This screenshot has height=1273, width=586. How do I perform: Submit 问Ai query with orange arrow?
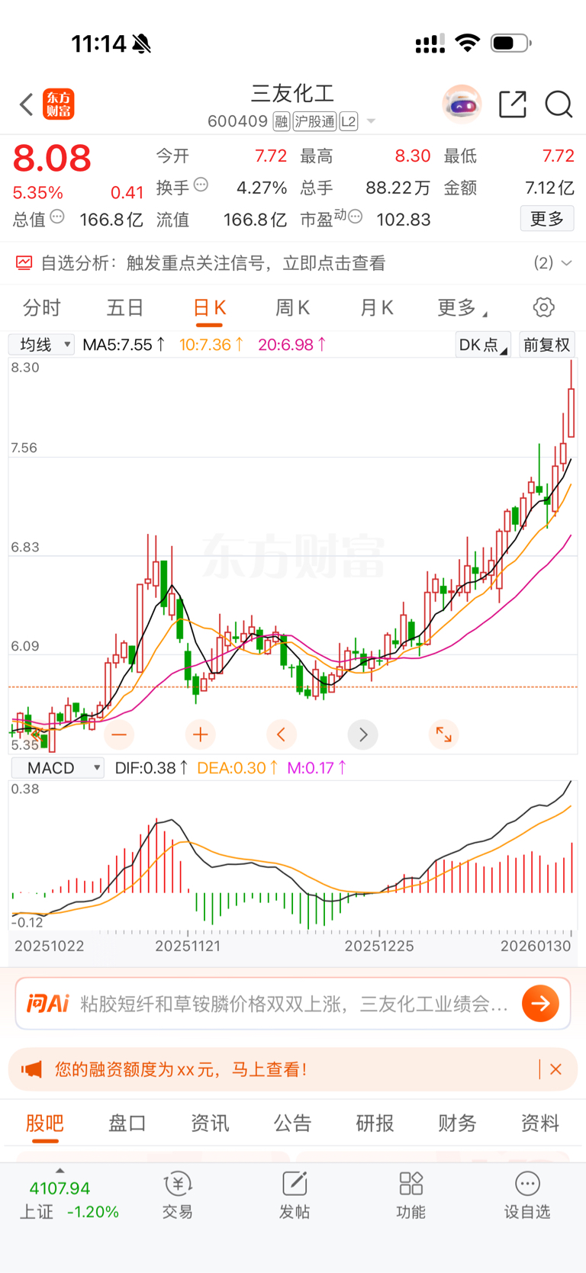541,1003
